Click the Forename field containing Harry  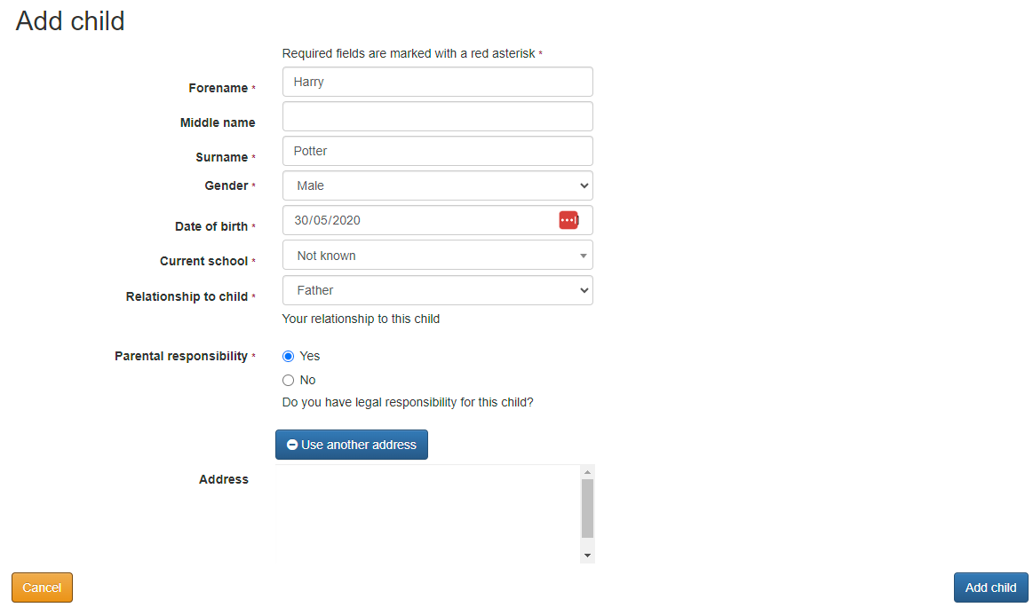point(437,82)
